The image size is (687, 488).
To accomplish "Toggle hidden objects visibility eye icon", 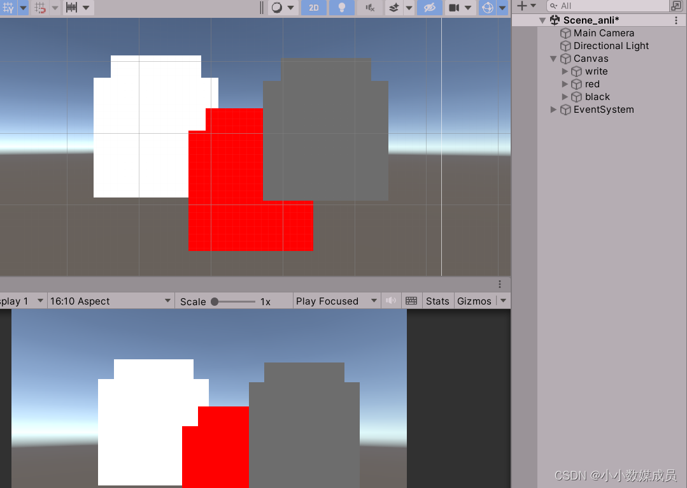I will [430, 8].
